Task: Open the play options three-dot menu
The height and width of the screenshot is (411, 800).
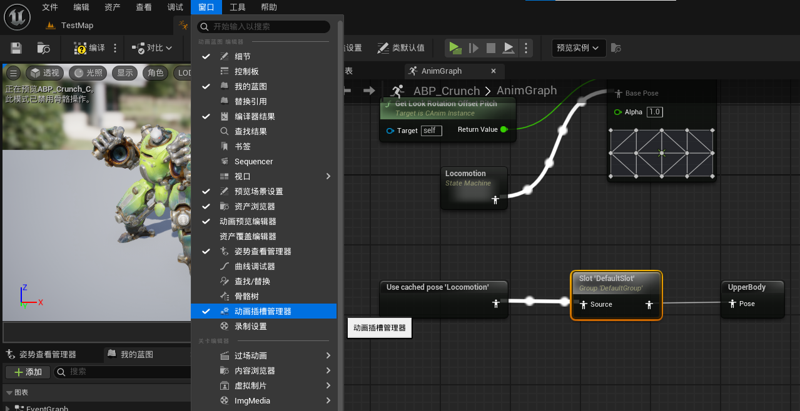Action: [526, 48]
